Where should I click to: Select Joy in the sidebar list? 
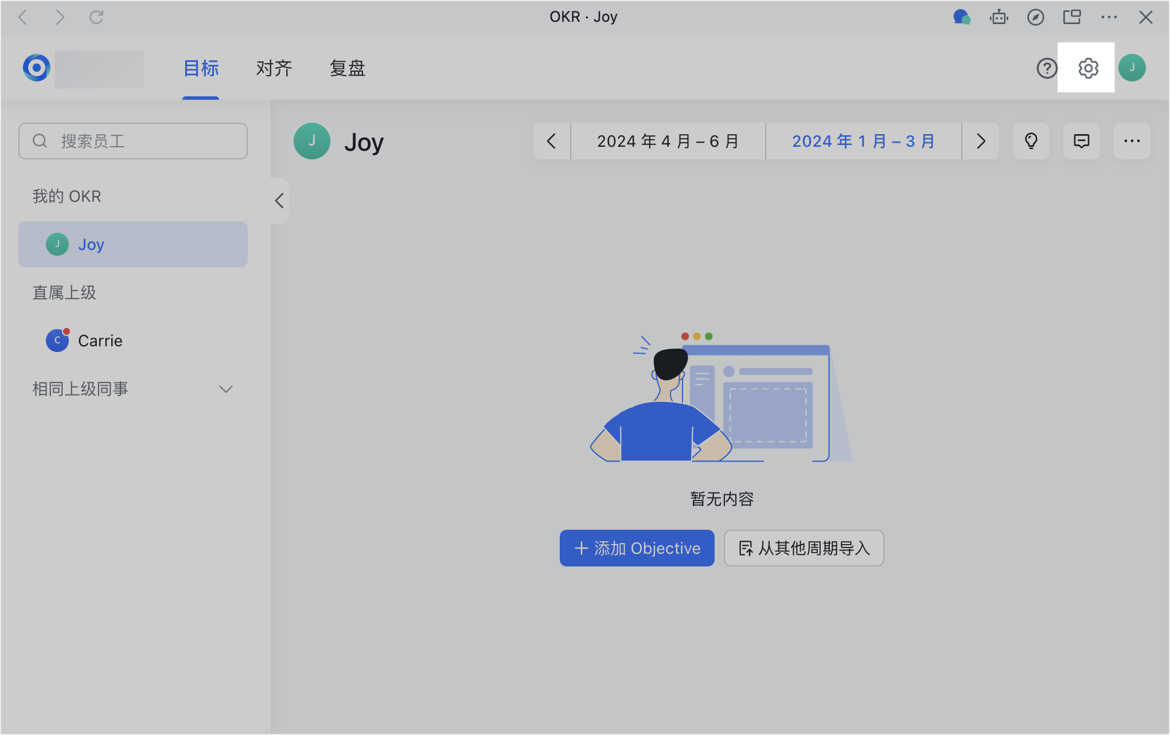[133, 244]
